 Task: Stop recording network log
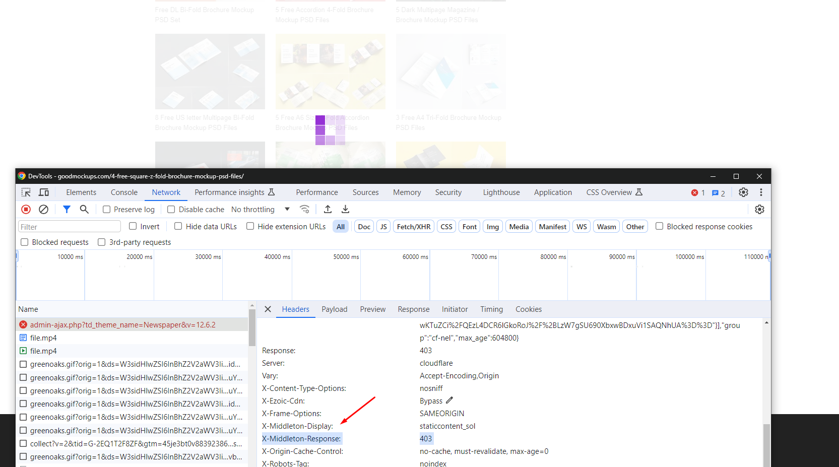click(26, 209)
